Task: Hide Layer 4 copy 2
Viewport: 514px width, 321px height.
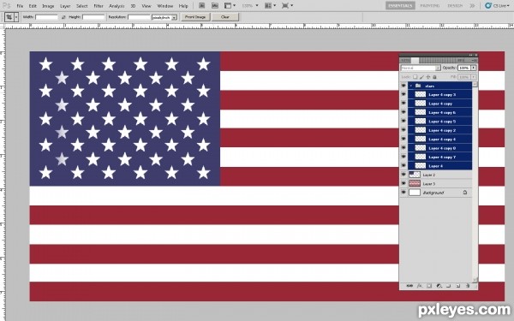Action: [403, 130]
